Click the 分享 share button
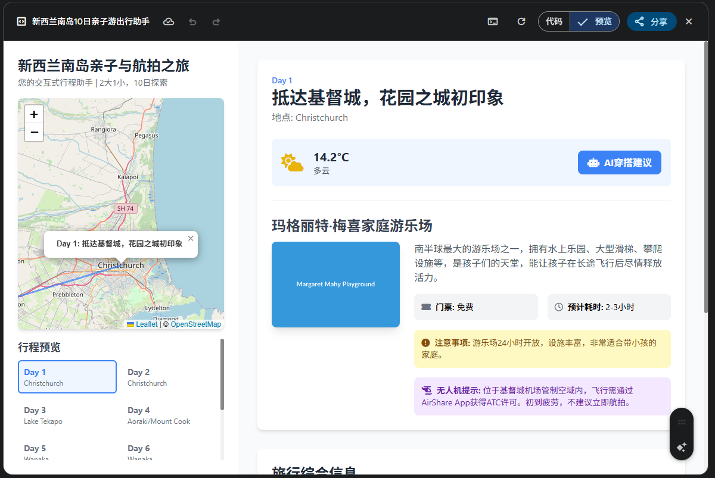The width and height of the screenshot is (715, 478). [x=651, y=21]
